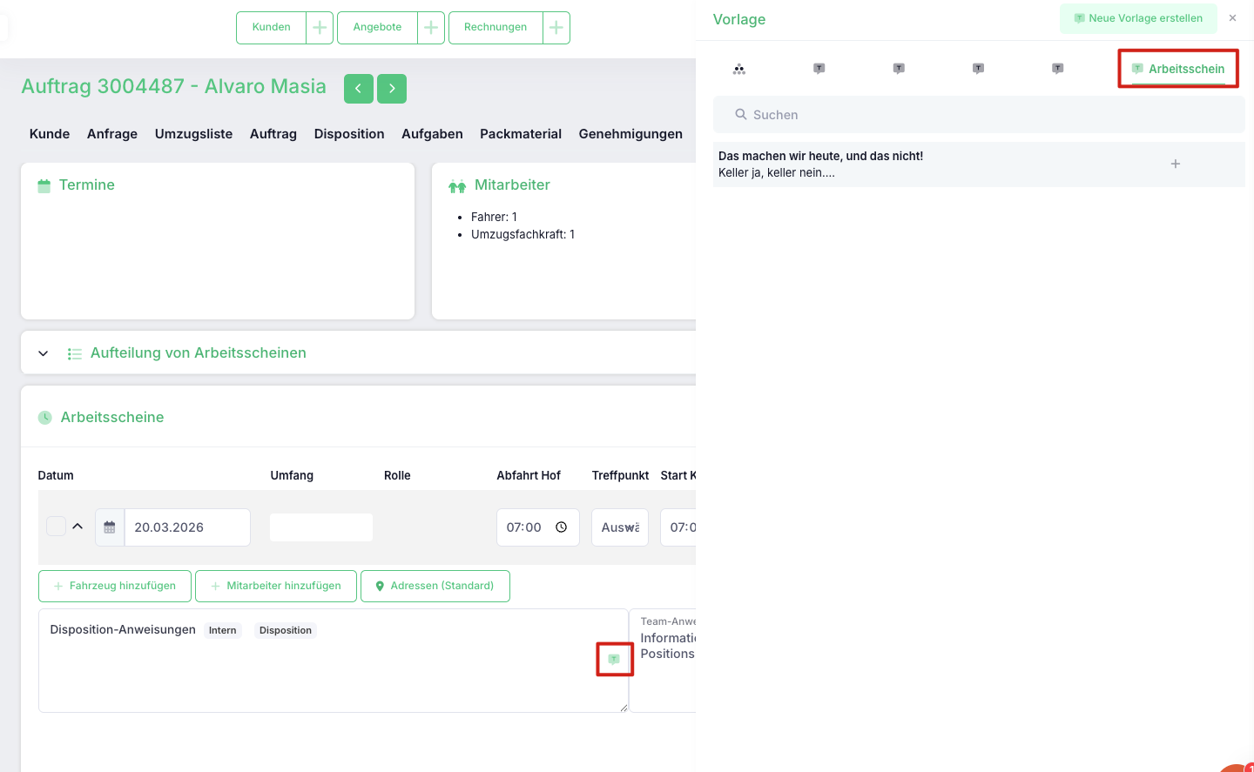Tick the checkbox on the 20.03.2026 row
Screen dimensions: 1254x772
[56, 527]
